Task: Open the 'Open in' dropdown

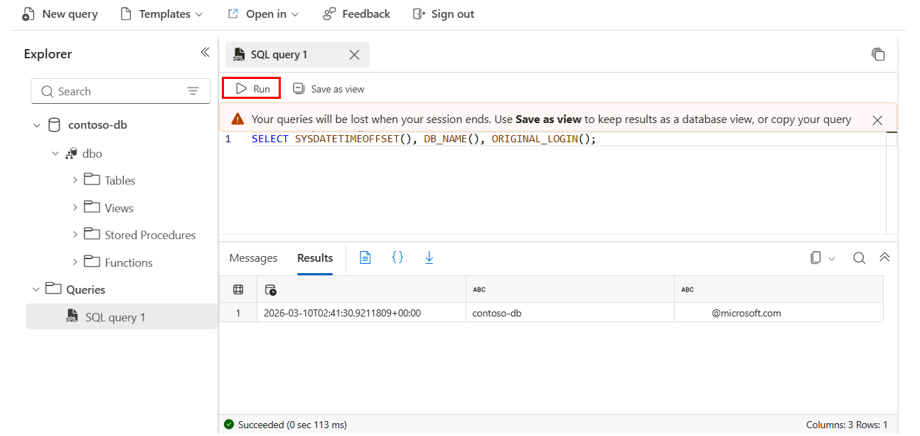Action: click(264, 14)
